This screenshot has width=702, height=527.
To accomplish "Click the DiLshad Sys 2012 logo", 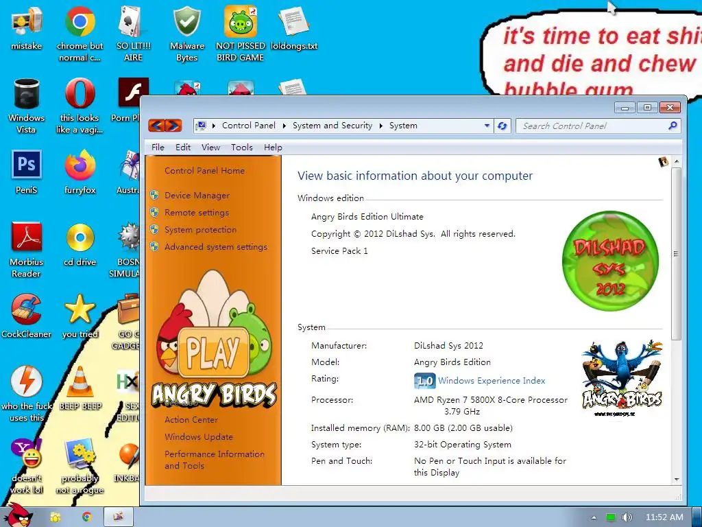I will (x=610, y=261).
